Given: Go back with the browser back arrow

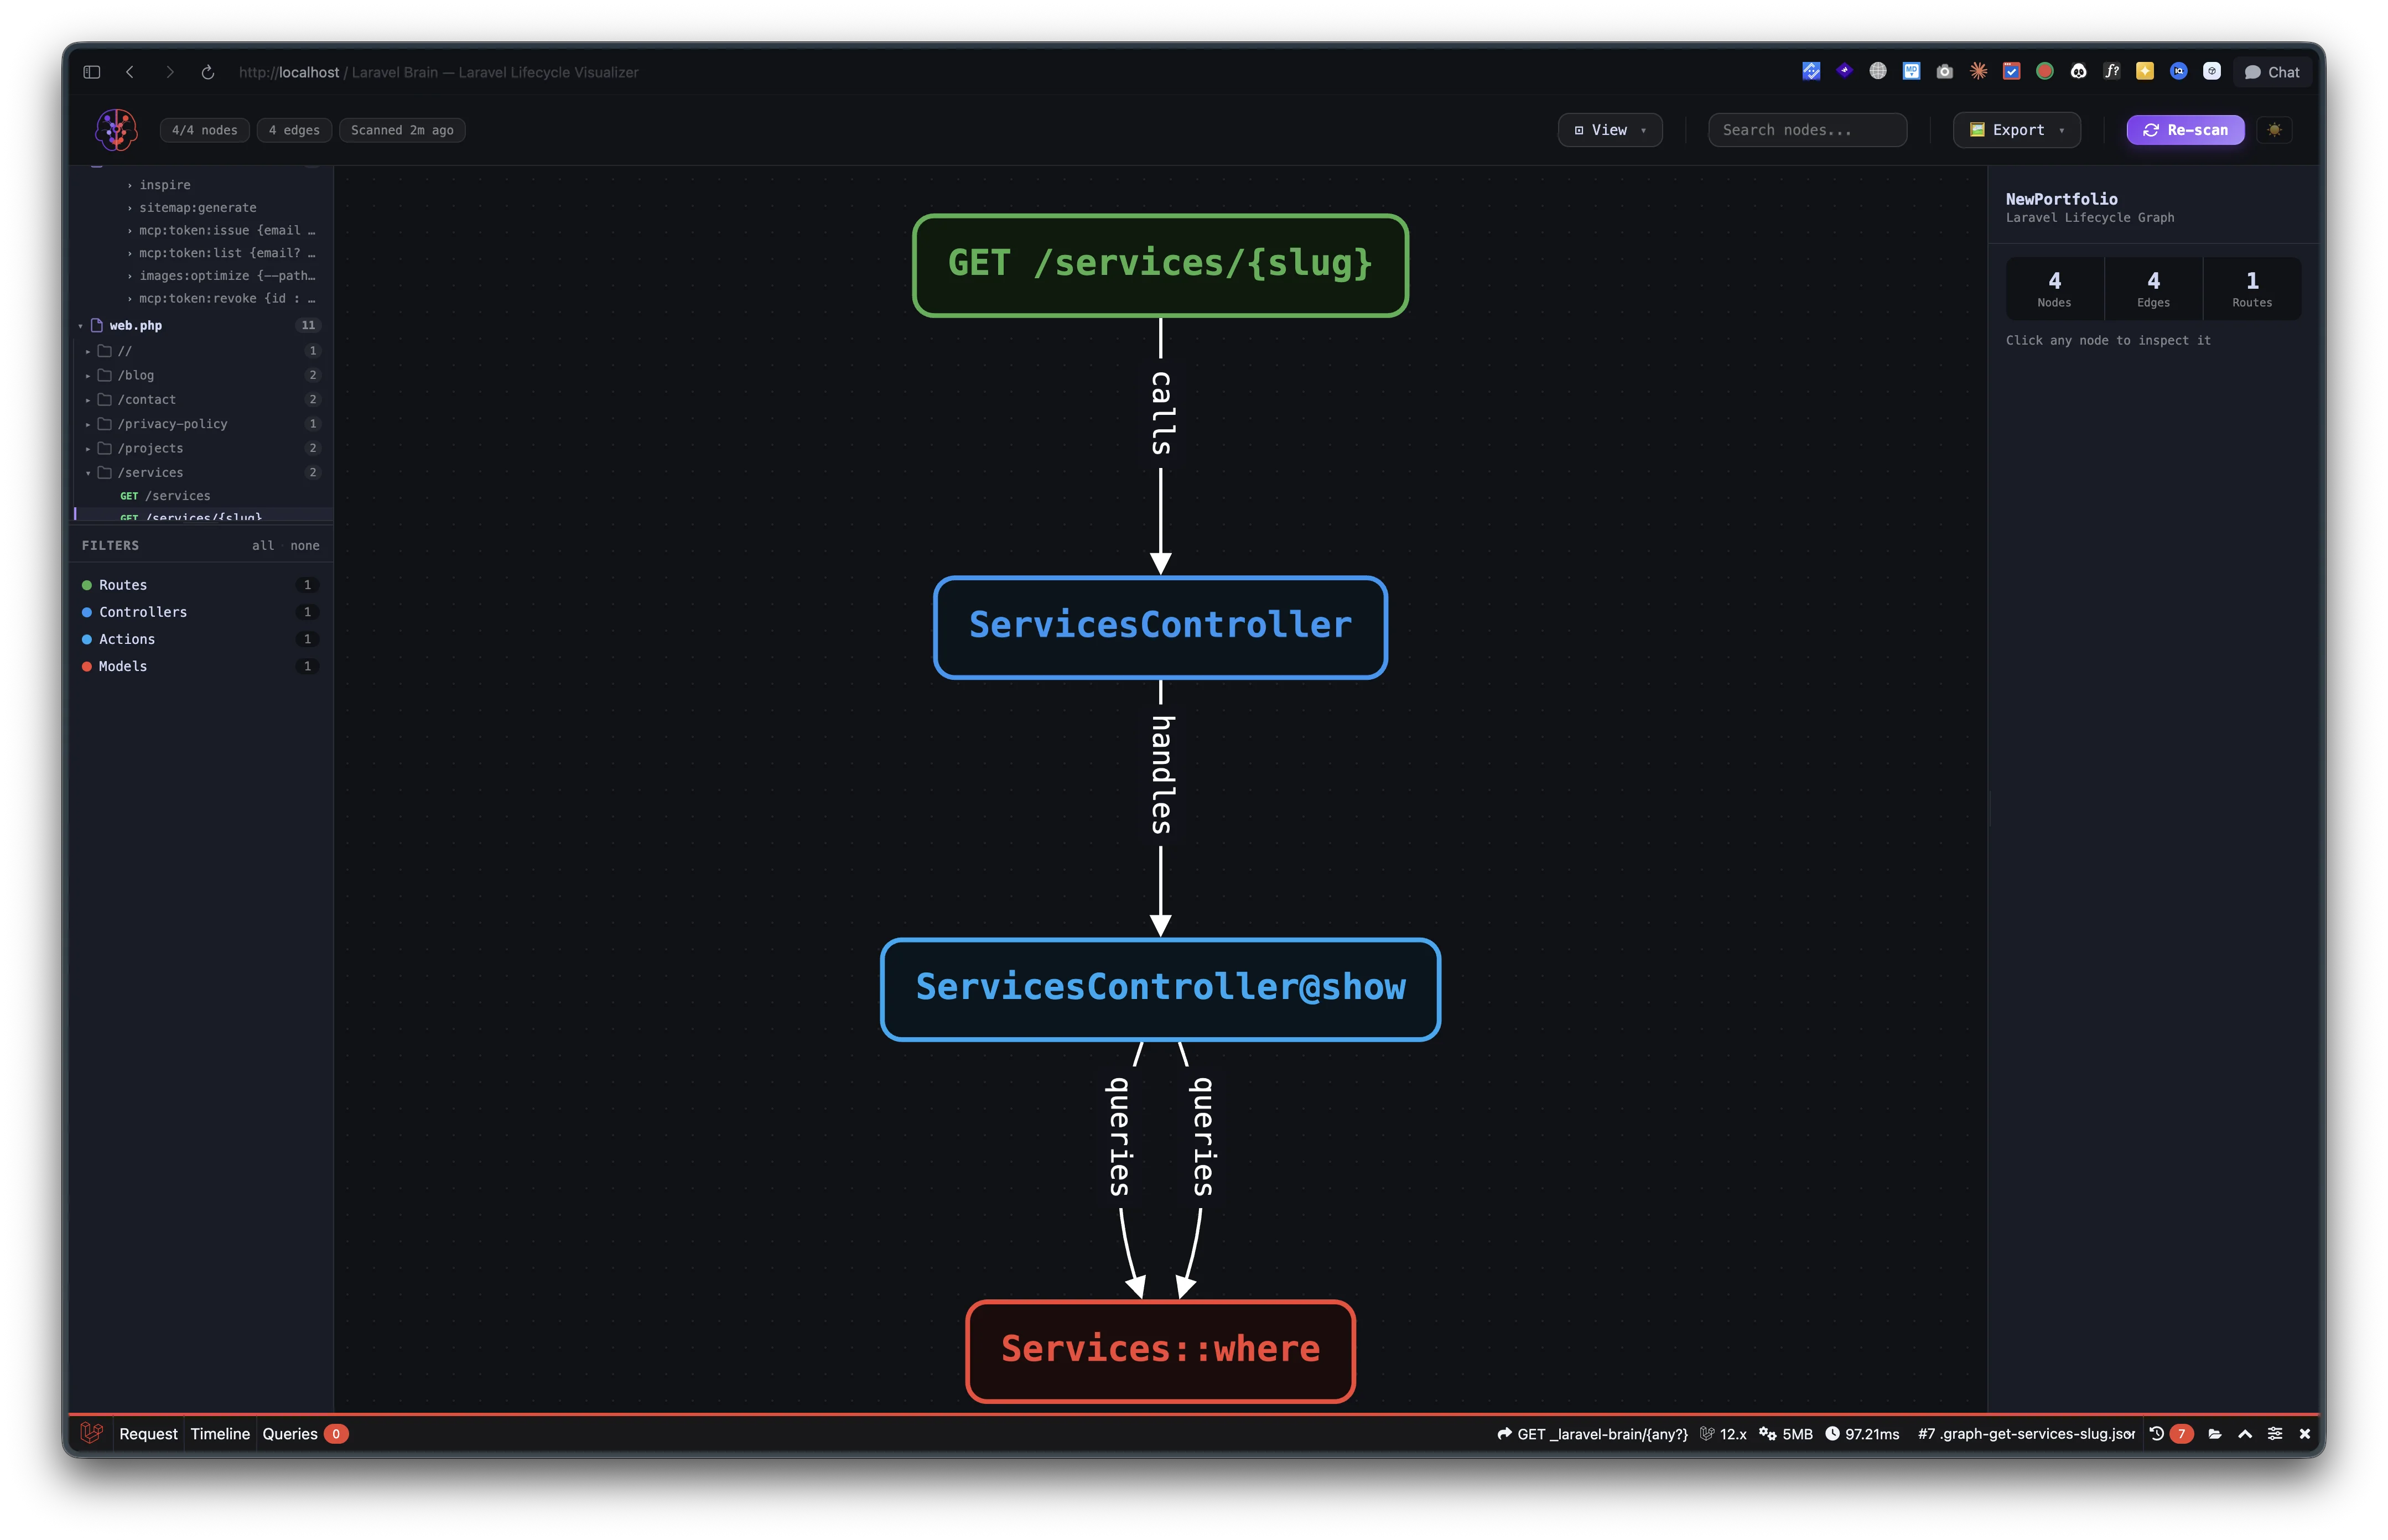Looking at the screenshot, I should [130, 72].
